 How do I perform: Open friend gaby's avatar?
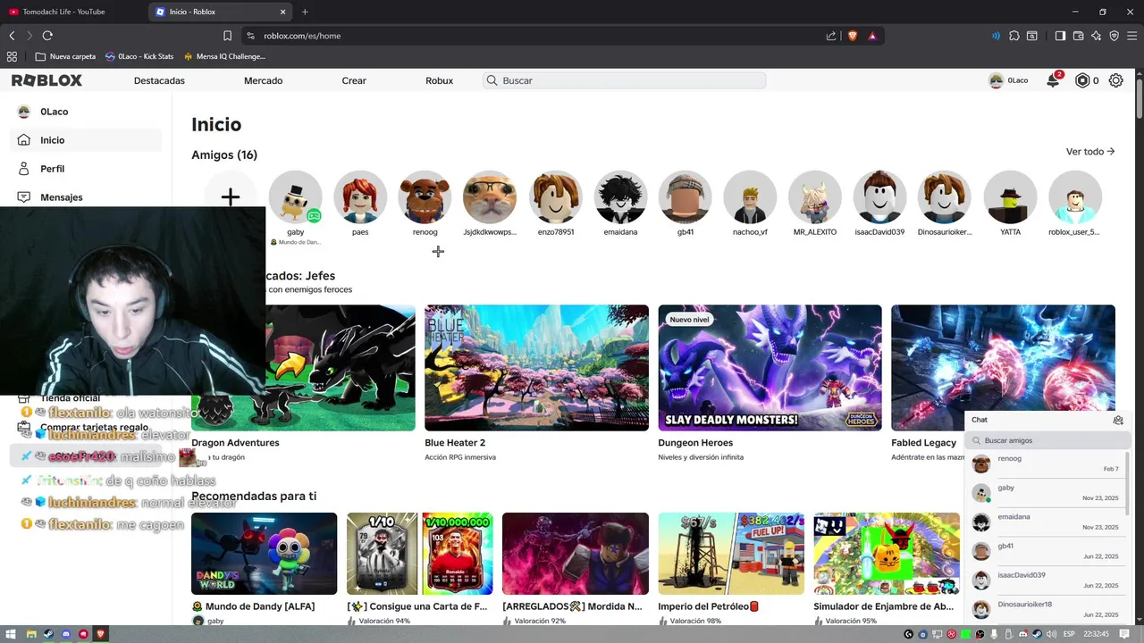pyautogui.click(x=295, y=197)
